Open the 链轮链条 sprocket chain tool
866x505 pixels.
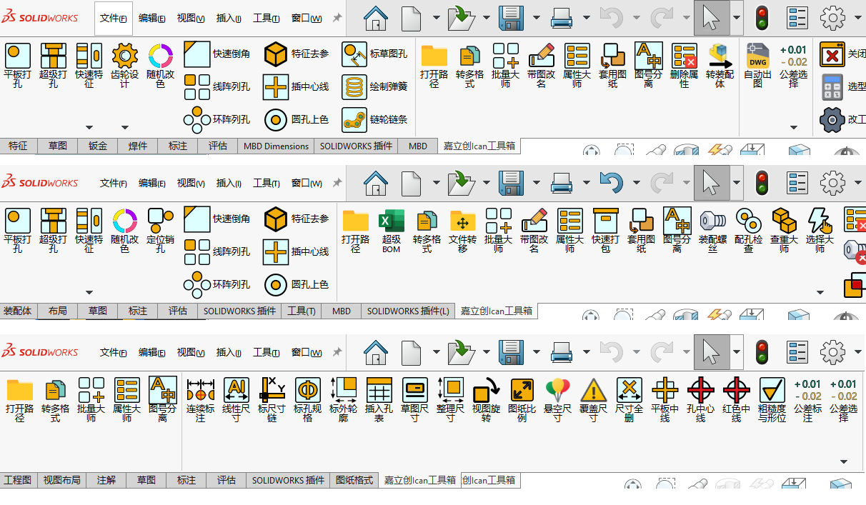pyautogui.click(x=374, y=119)
